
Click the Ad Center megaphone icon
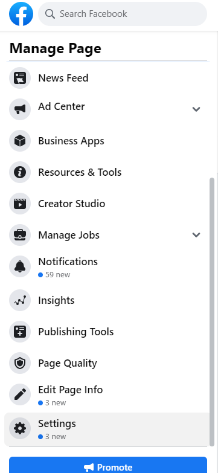tap(20, 109)
